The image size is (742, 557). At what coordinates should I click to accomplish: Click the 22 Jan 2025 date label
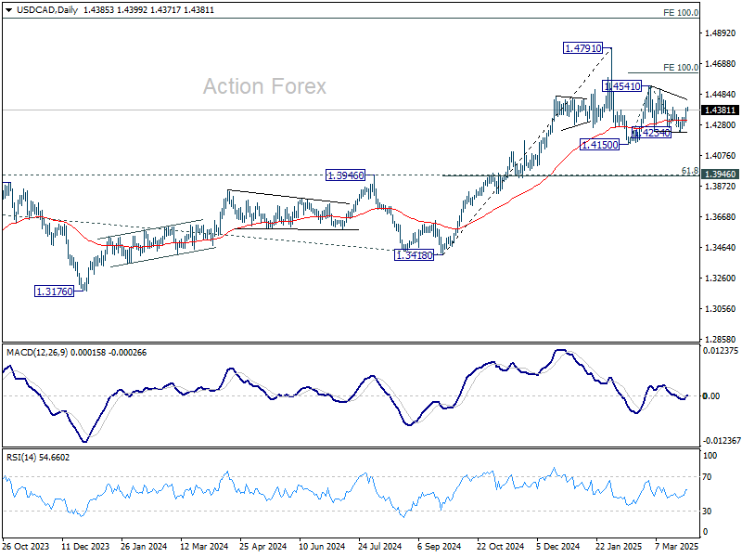point(619,546)
